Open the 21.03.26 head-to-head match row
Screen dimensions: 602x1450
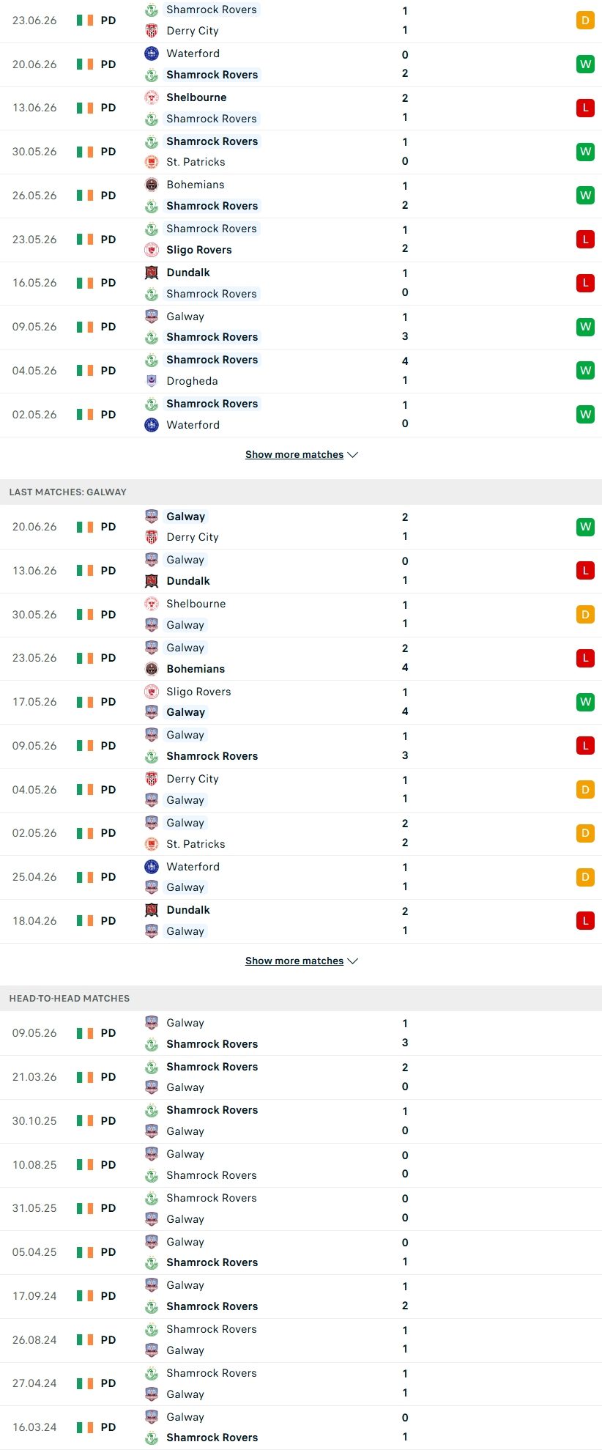coord(301,1077)
